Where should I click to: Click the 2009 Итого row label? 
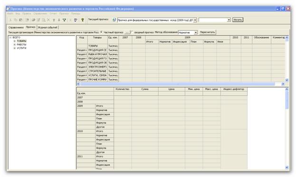(x=105, y=106)
